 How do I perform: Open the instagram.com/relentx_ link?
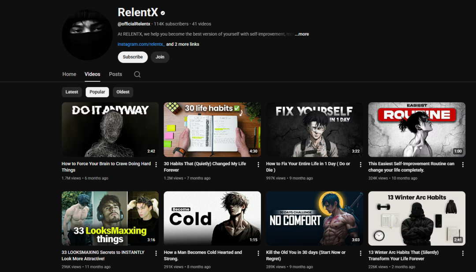(141, 44)
